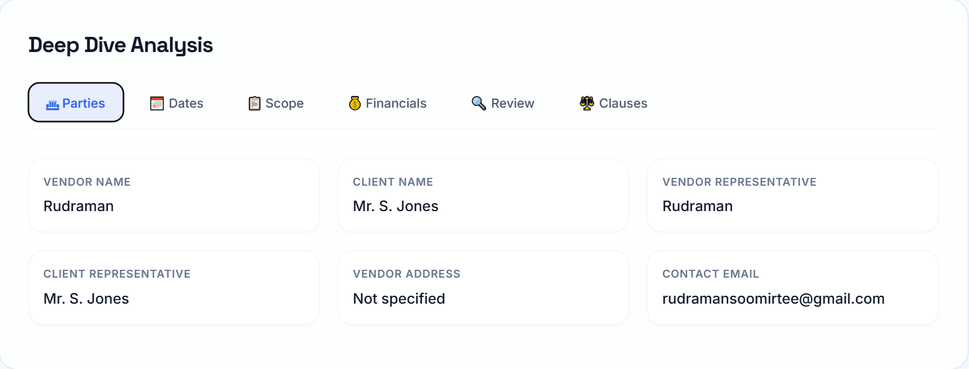Show the Clauses tab
This screenshot has width=969, height=369.
pos(623,103)
